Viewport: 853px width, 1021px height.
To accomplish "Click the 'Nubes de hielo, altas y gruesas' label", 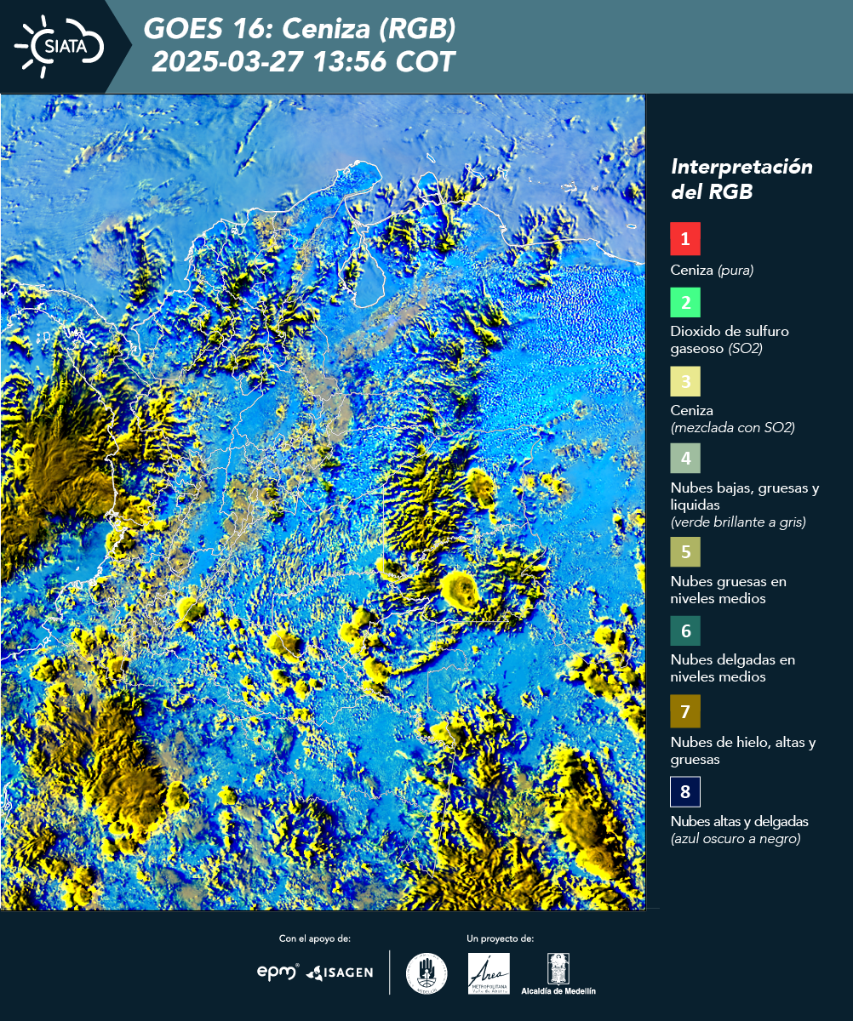I will click(743, 750).
